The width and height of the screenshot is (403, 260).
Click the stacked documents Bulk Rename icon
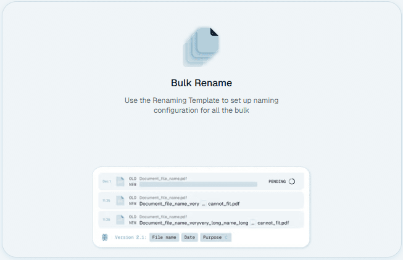(201, 47)
